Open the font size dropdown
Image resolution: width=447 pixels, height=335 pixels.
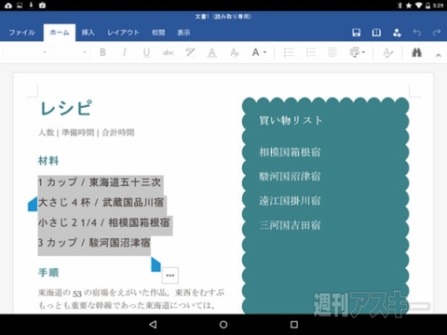72,52
